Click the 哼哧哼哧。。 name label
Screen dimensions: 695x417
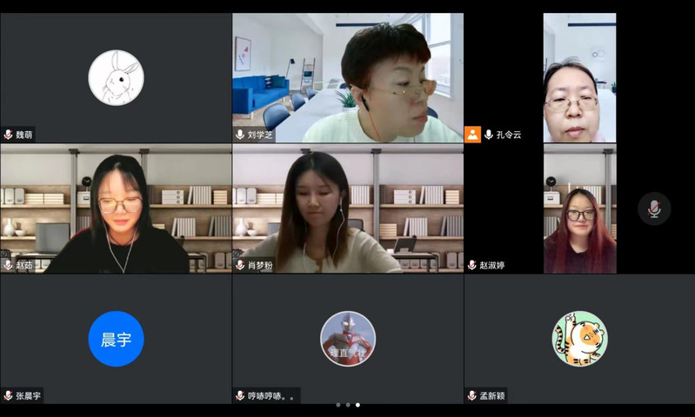point(271,396)
